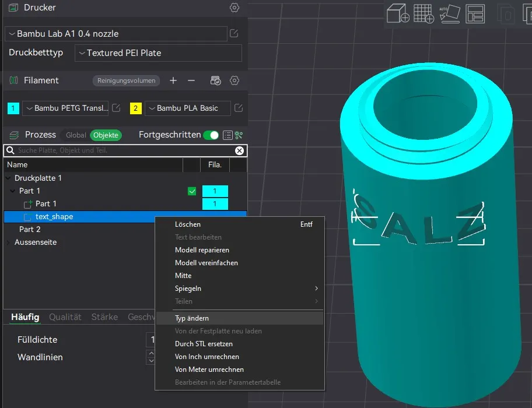Open filament settings gear icon

235,80
